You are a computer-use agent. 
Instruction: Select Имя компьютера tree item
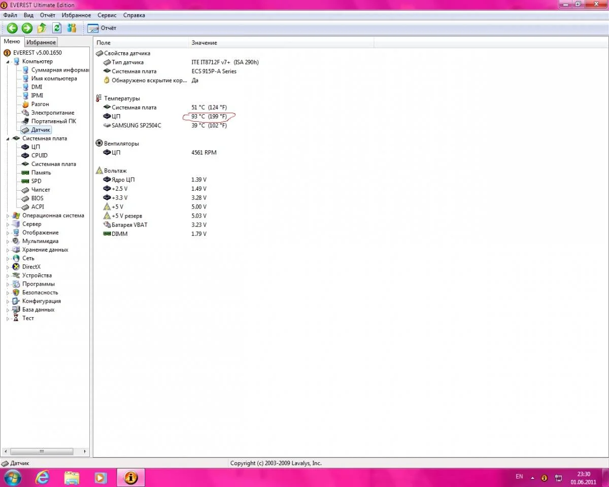point(54,79)
